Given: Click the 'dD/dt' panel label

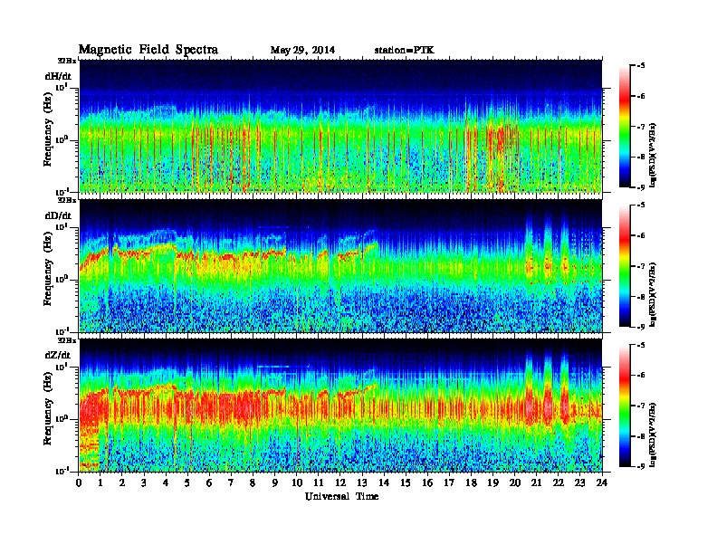Looking at the screenshot, I should click(x=58, y=215).
